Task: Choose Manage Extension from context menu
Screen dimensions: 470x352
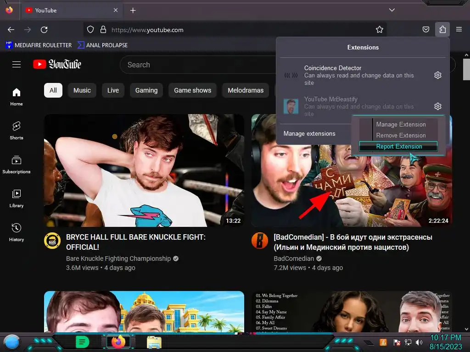Action: click(x=401, y=124)
